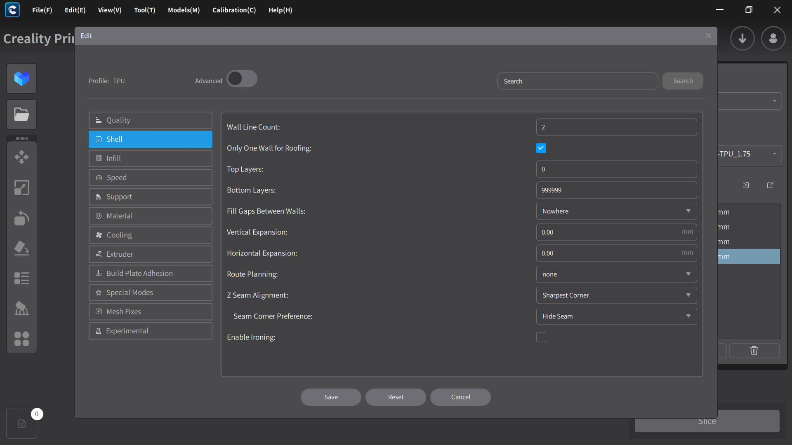Click the download arrow icon at top right
The image size is (792, 445).
pyautogui.click(x=742, y=38)
